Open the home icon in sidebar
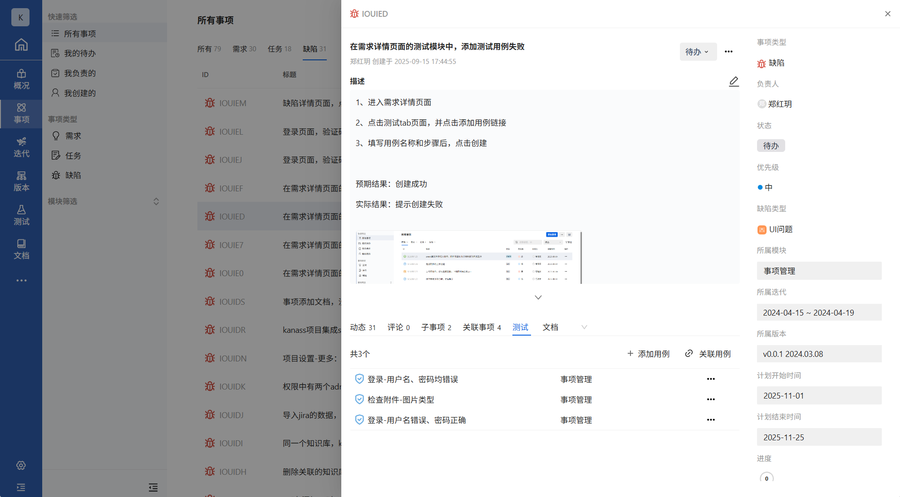 [x=21, y=44]
